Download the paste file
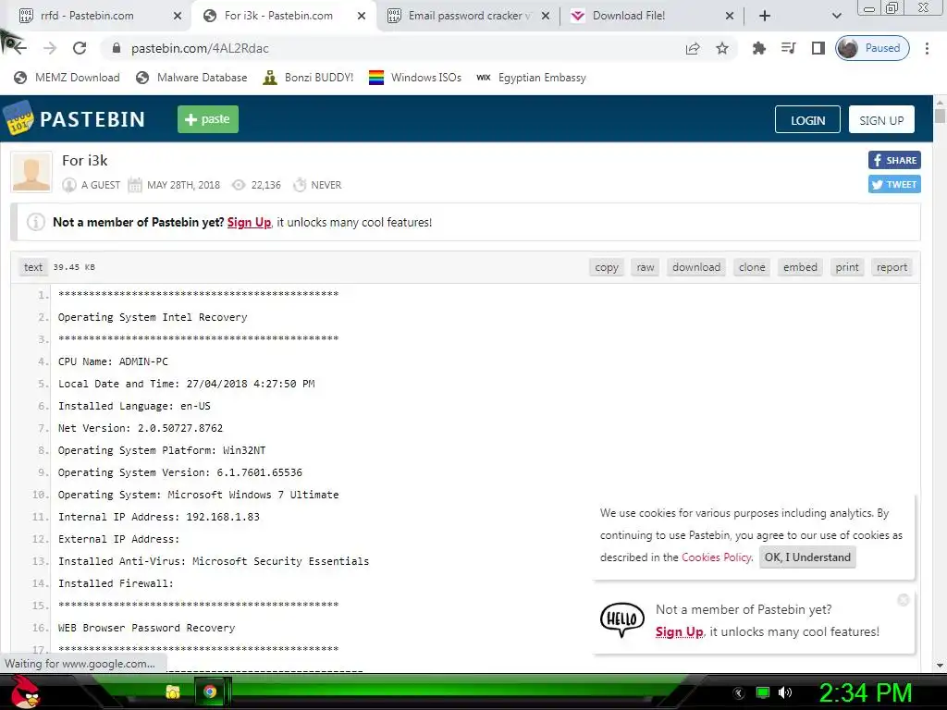947x710 pixels. 696,267
